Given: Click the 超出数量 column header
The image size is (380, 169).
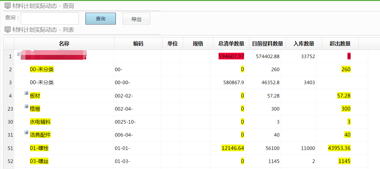Looking at the screenshot, I should click(340, 44).
